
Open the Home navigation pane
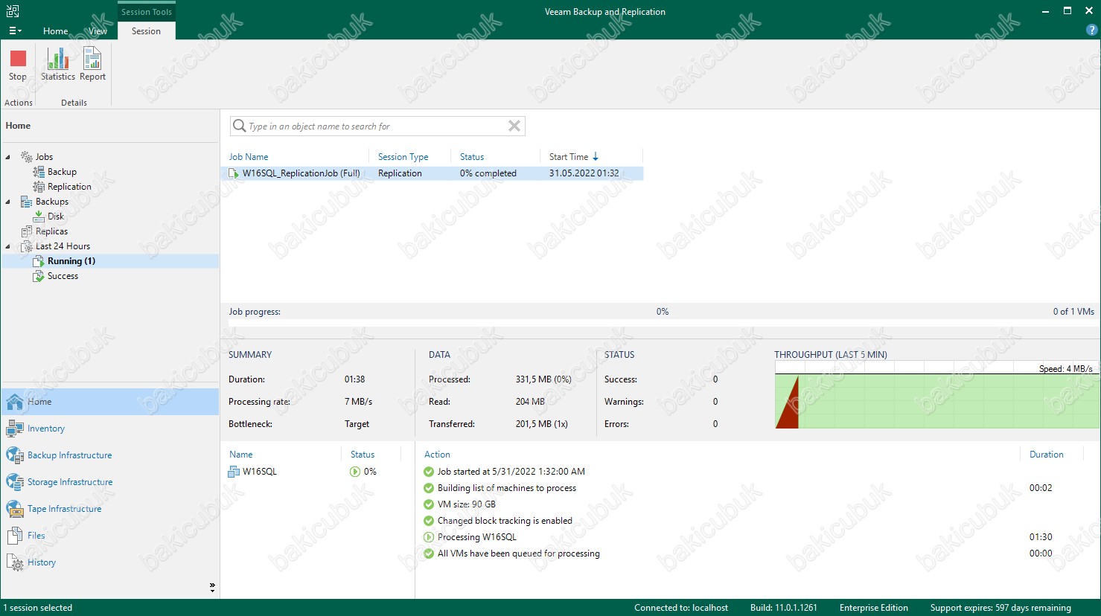110,402
